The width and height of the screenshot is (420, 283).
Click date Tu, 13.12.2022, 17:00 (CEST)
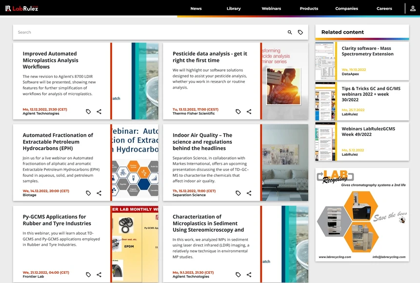pyautogui.click(x=195, y=110)
